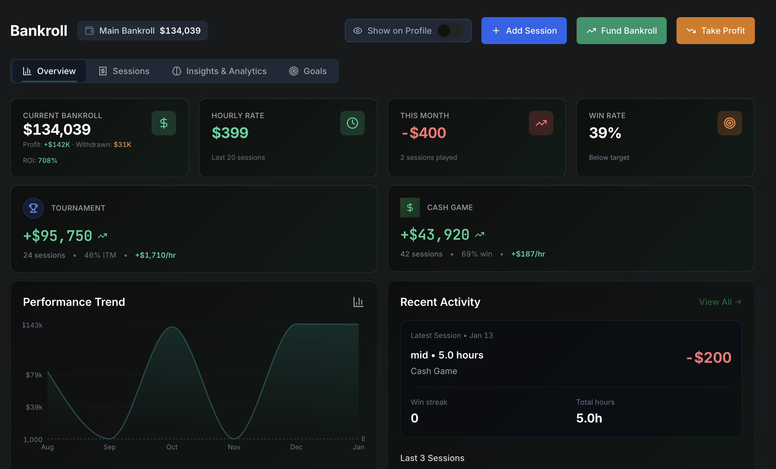Click the trophy icon beside Tournament
The height and width of the screenshot is (469, 776).
[x=33, y=208]
